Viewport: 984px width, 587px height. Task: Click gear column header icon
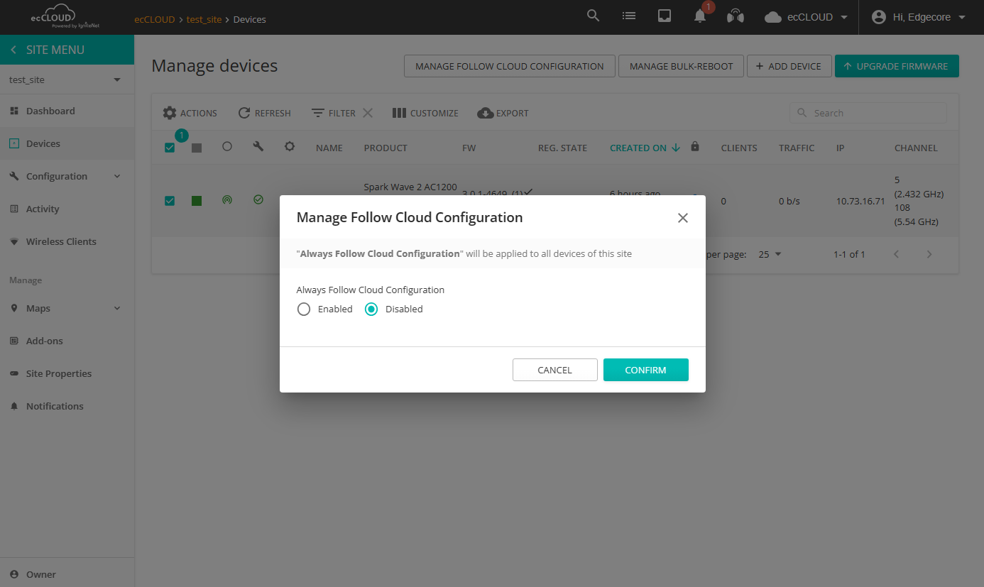click(x=290, y=146)
